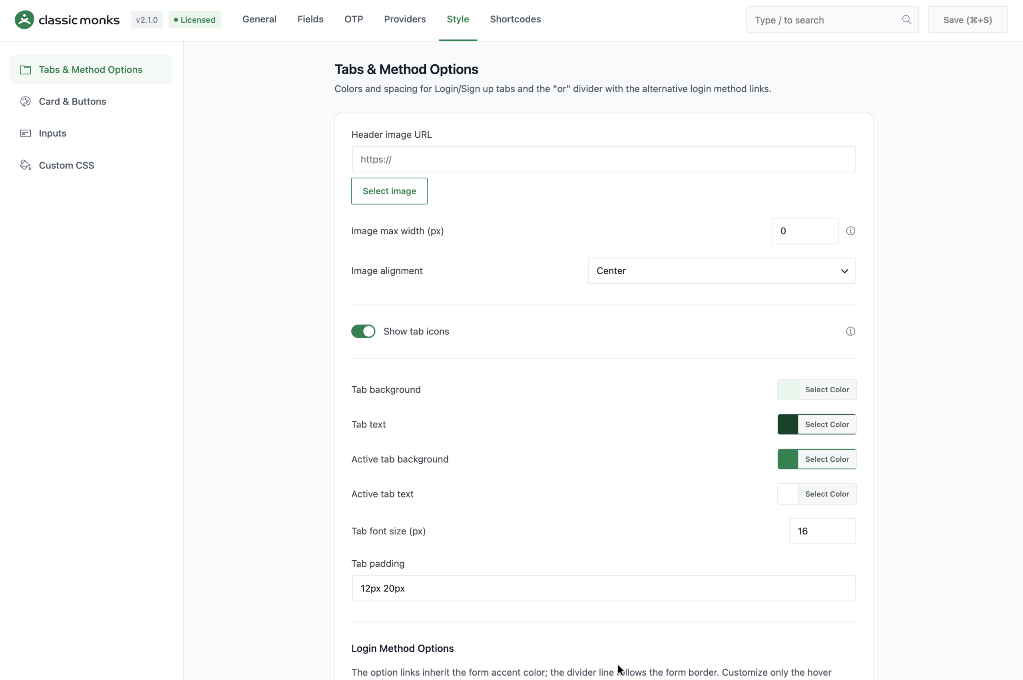Turn off the Show tab icons switch

point(363,331)
